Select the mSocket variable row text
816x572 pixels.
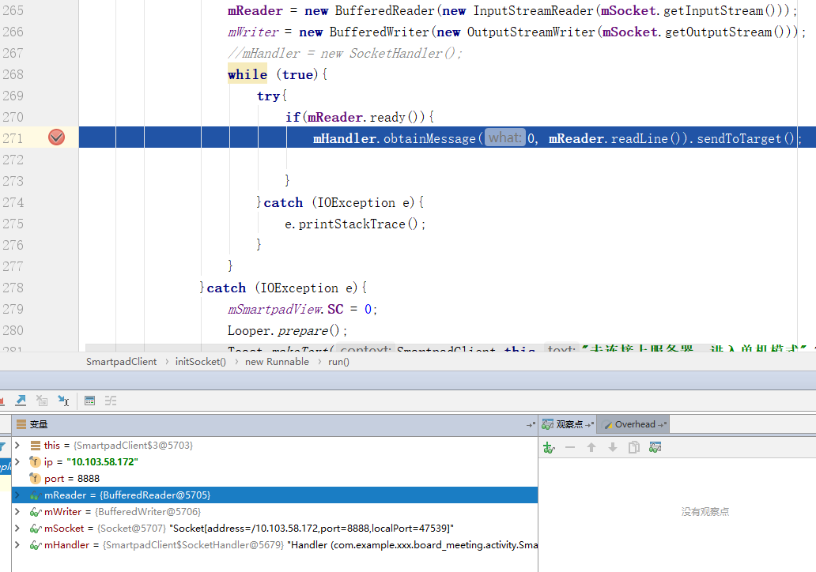click(249, 529)
